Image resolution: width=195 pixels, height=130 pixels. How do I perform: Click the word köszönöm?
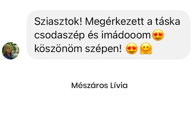point(58,48)
